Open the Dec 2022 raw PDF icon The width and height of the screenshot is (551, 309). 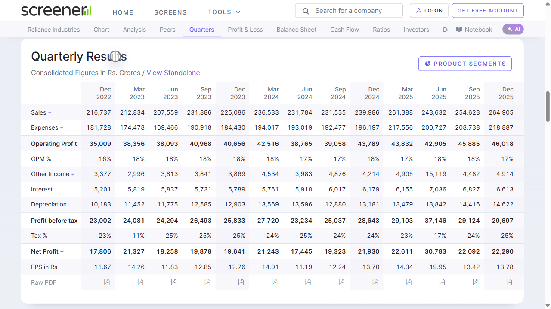107,282
